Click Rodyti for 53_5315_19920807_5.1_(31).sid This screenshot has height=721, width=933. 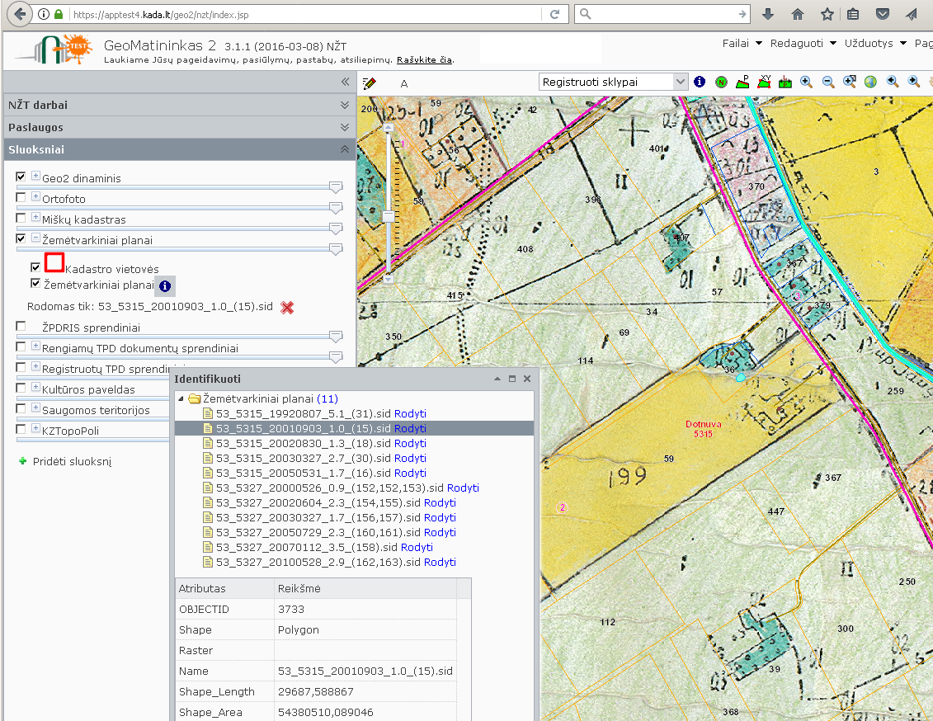pyautogui.click(x=410, y=414)
